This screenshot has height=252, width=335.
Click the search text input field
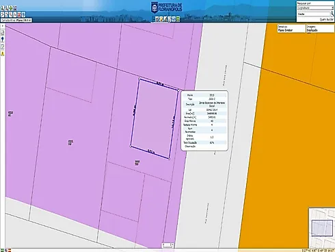point(314,14)
